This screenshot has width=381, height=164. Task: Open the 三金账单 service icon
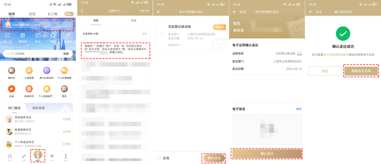(x=29, y=70)
